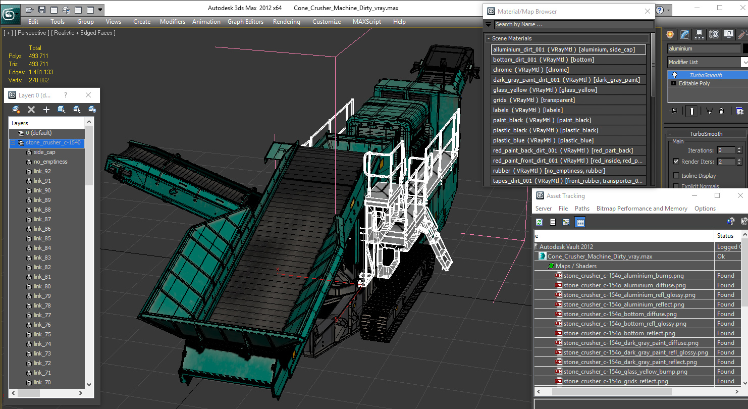Click Delete Layer X icon in Layer dialog

31,109
